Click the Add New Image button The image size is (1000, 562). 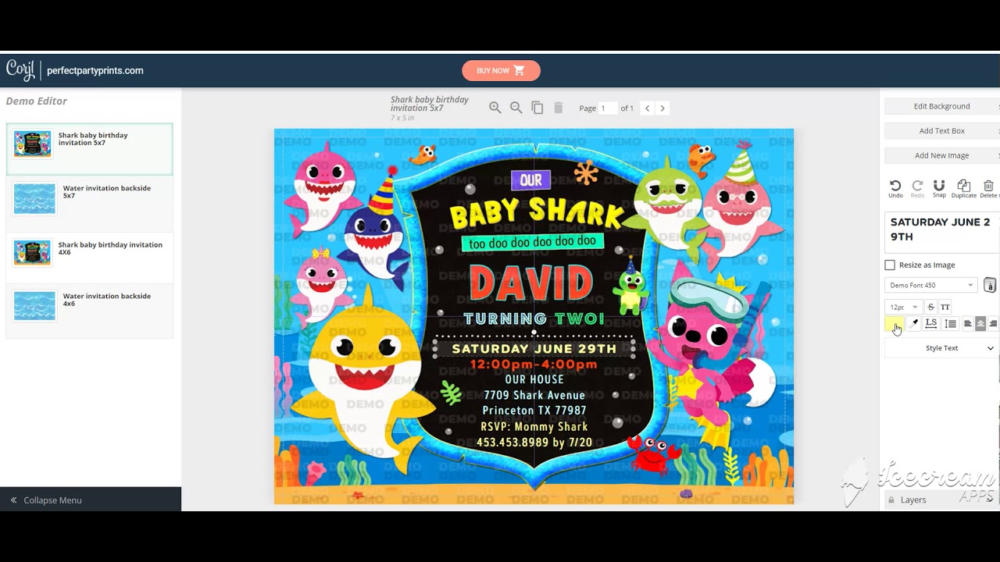941,155
